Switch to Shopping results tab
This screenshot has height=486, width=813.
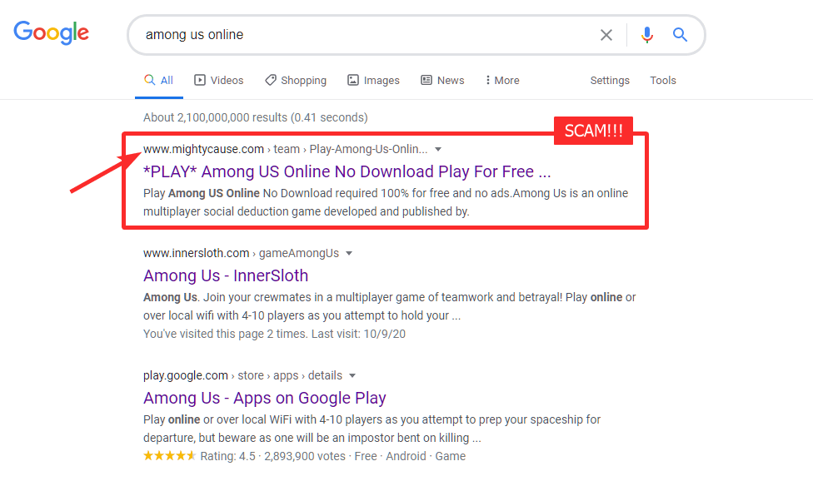[x=296, y=81]
